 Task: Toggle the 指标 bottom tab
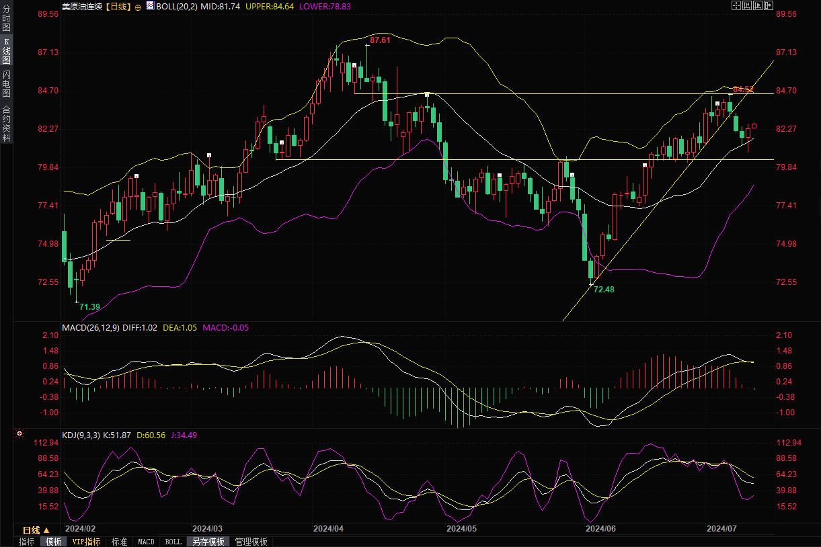coord(27,542)
